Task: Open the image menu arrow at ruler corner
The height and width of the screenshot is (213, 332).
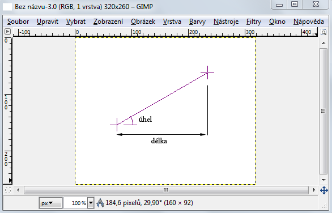Action: (x=7, y=32)
